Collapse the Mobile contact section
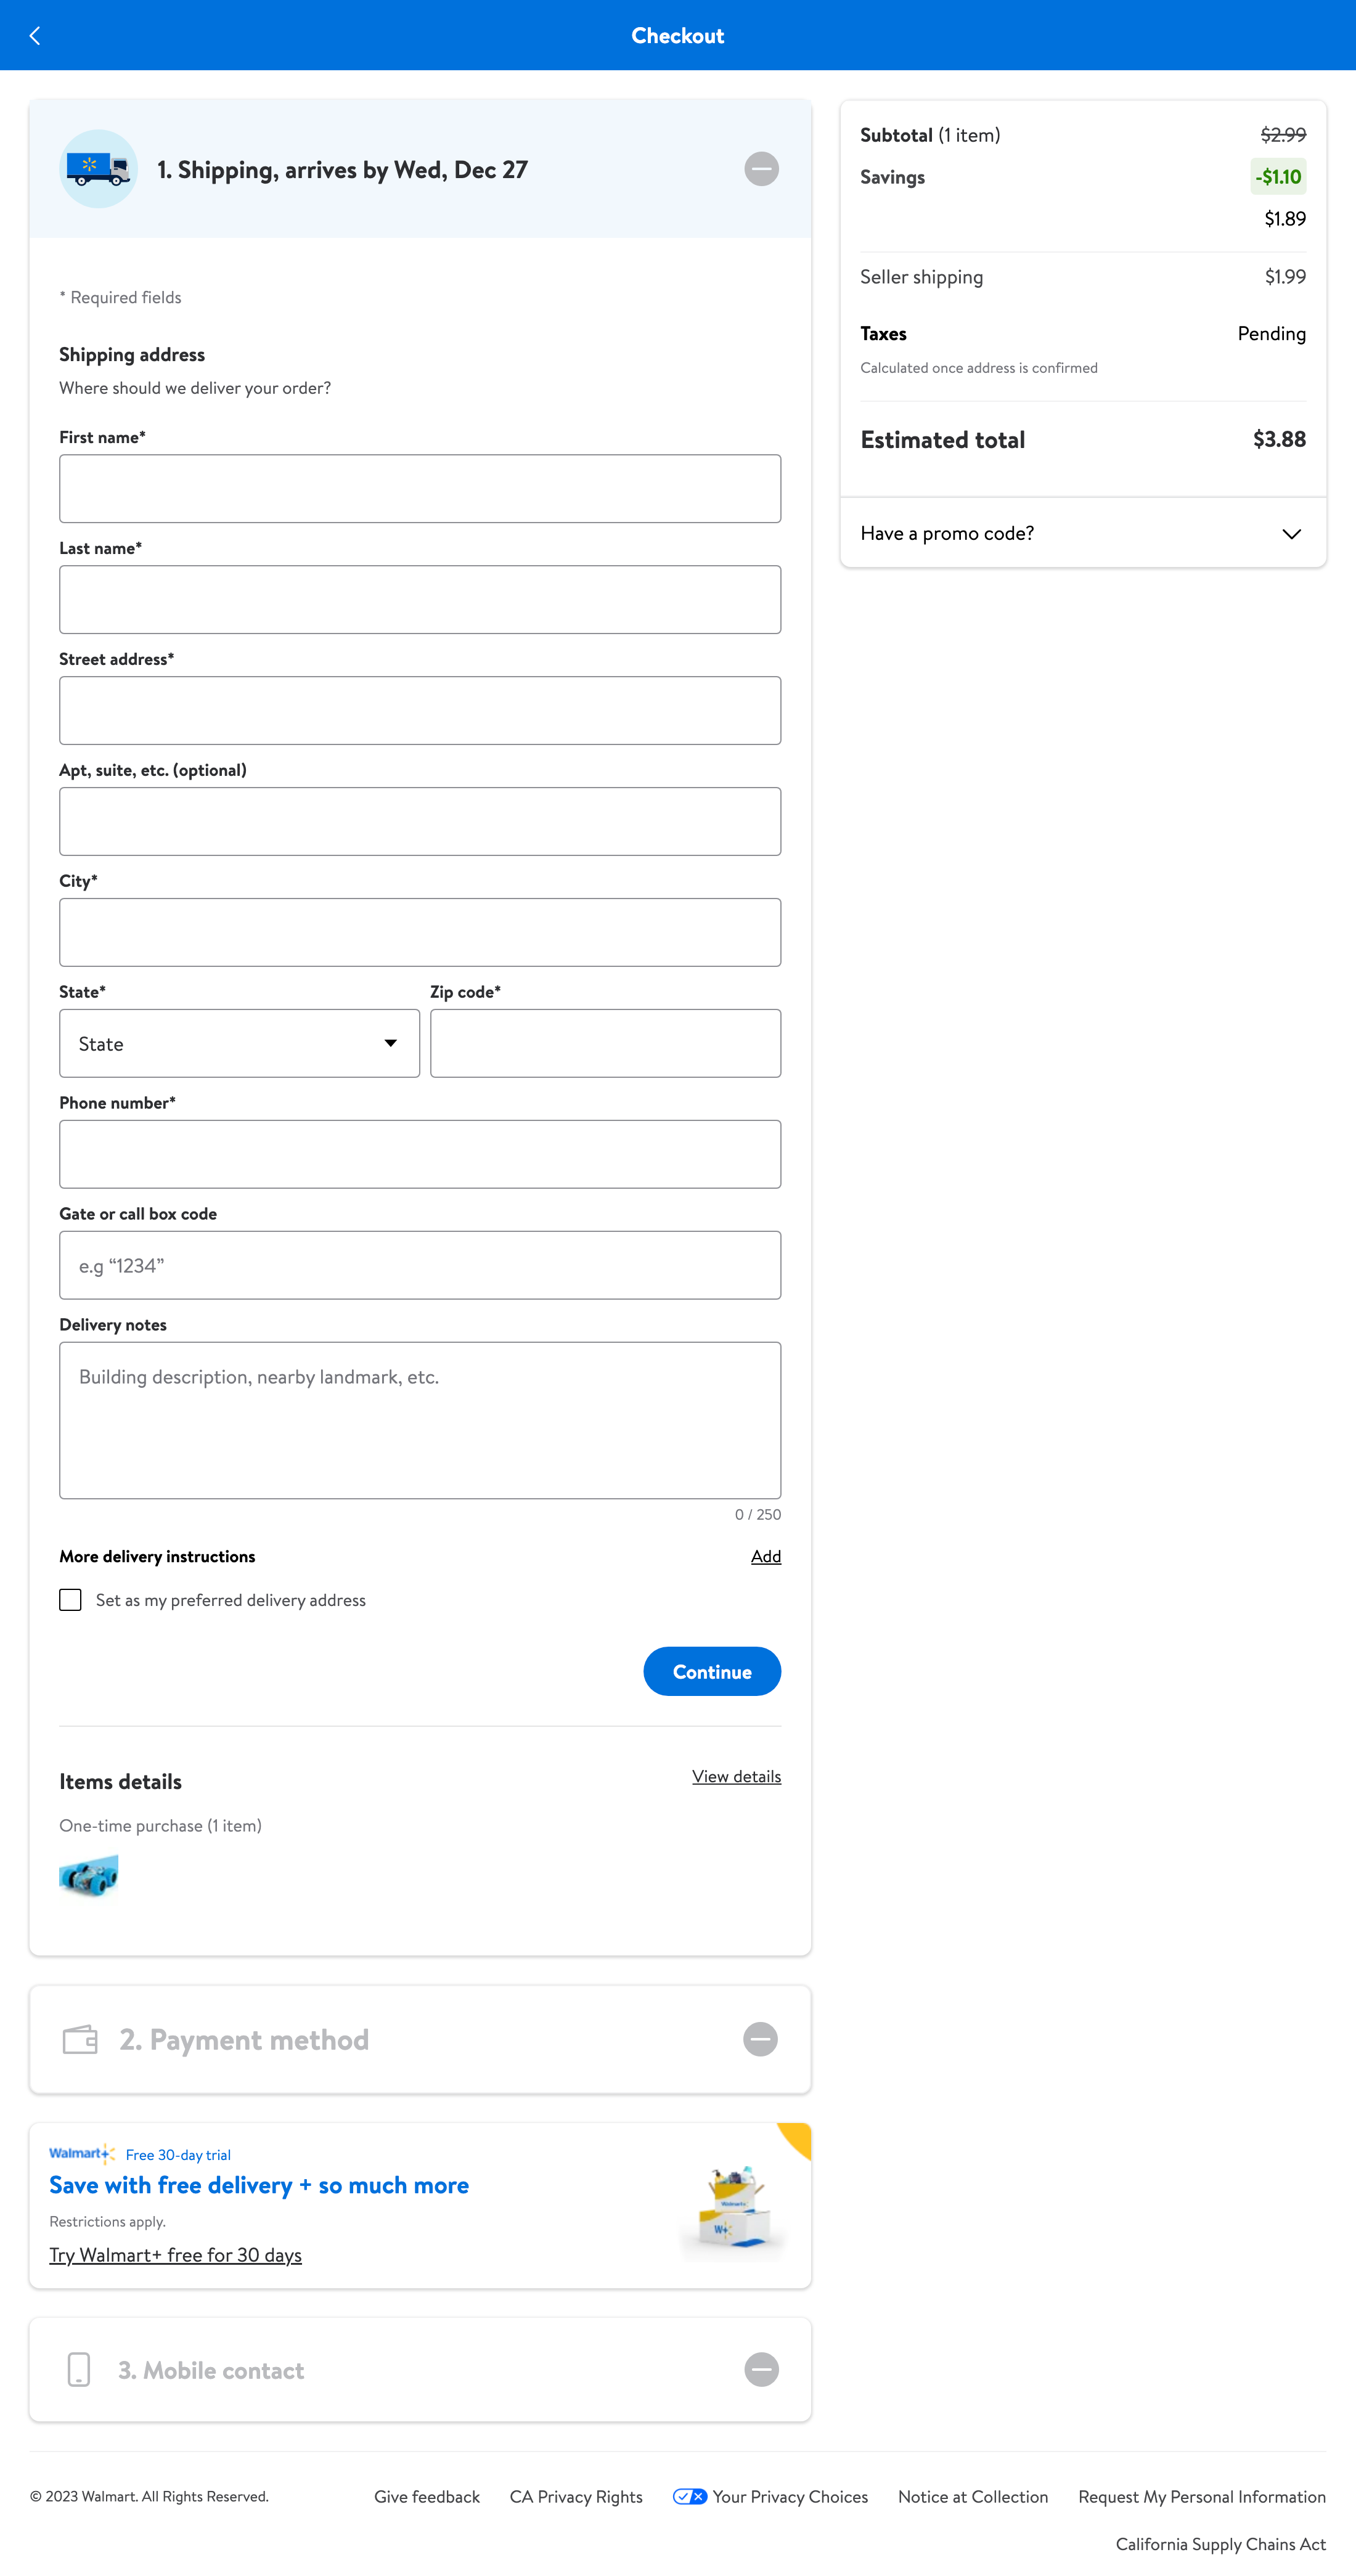This screenshot has width=1356, height=2576. coord(760,2369)
